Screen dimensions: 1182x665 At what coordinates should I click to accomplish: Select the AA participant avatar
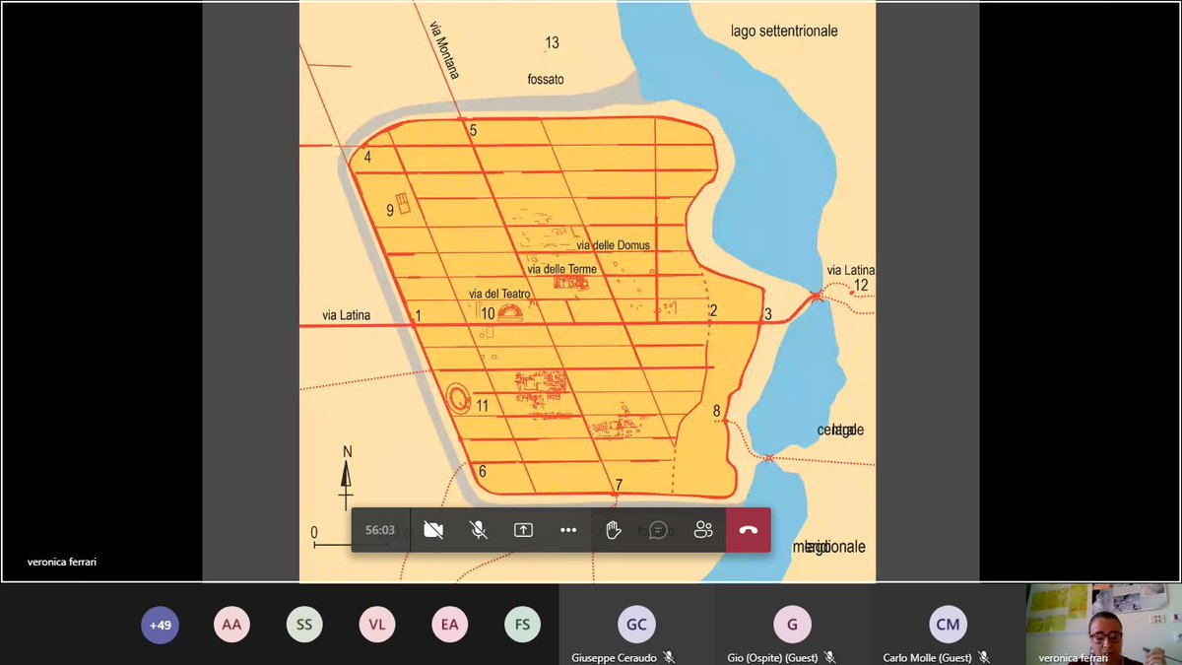tap(232, 625)
